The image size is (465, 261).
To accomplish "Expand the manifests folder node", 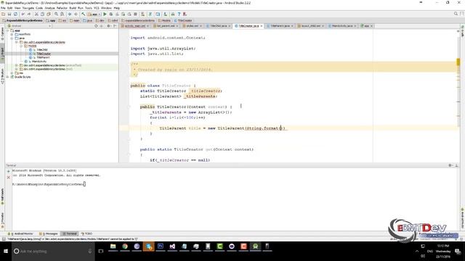I will coord(12,34).
